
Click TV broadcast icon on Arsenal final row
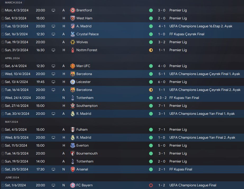(x=53, y=169)
